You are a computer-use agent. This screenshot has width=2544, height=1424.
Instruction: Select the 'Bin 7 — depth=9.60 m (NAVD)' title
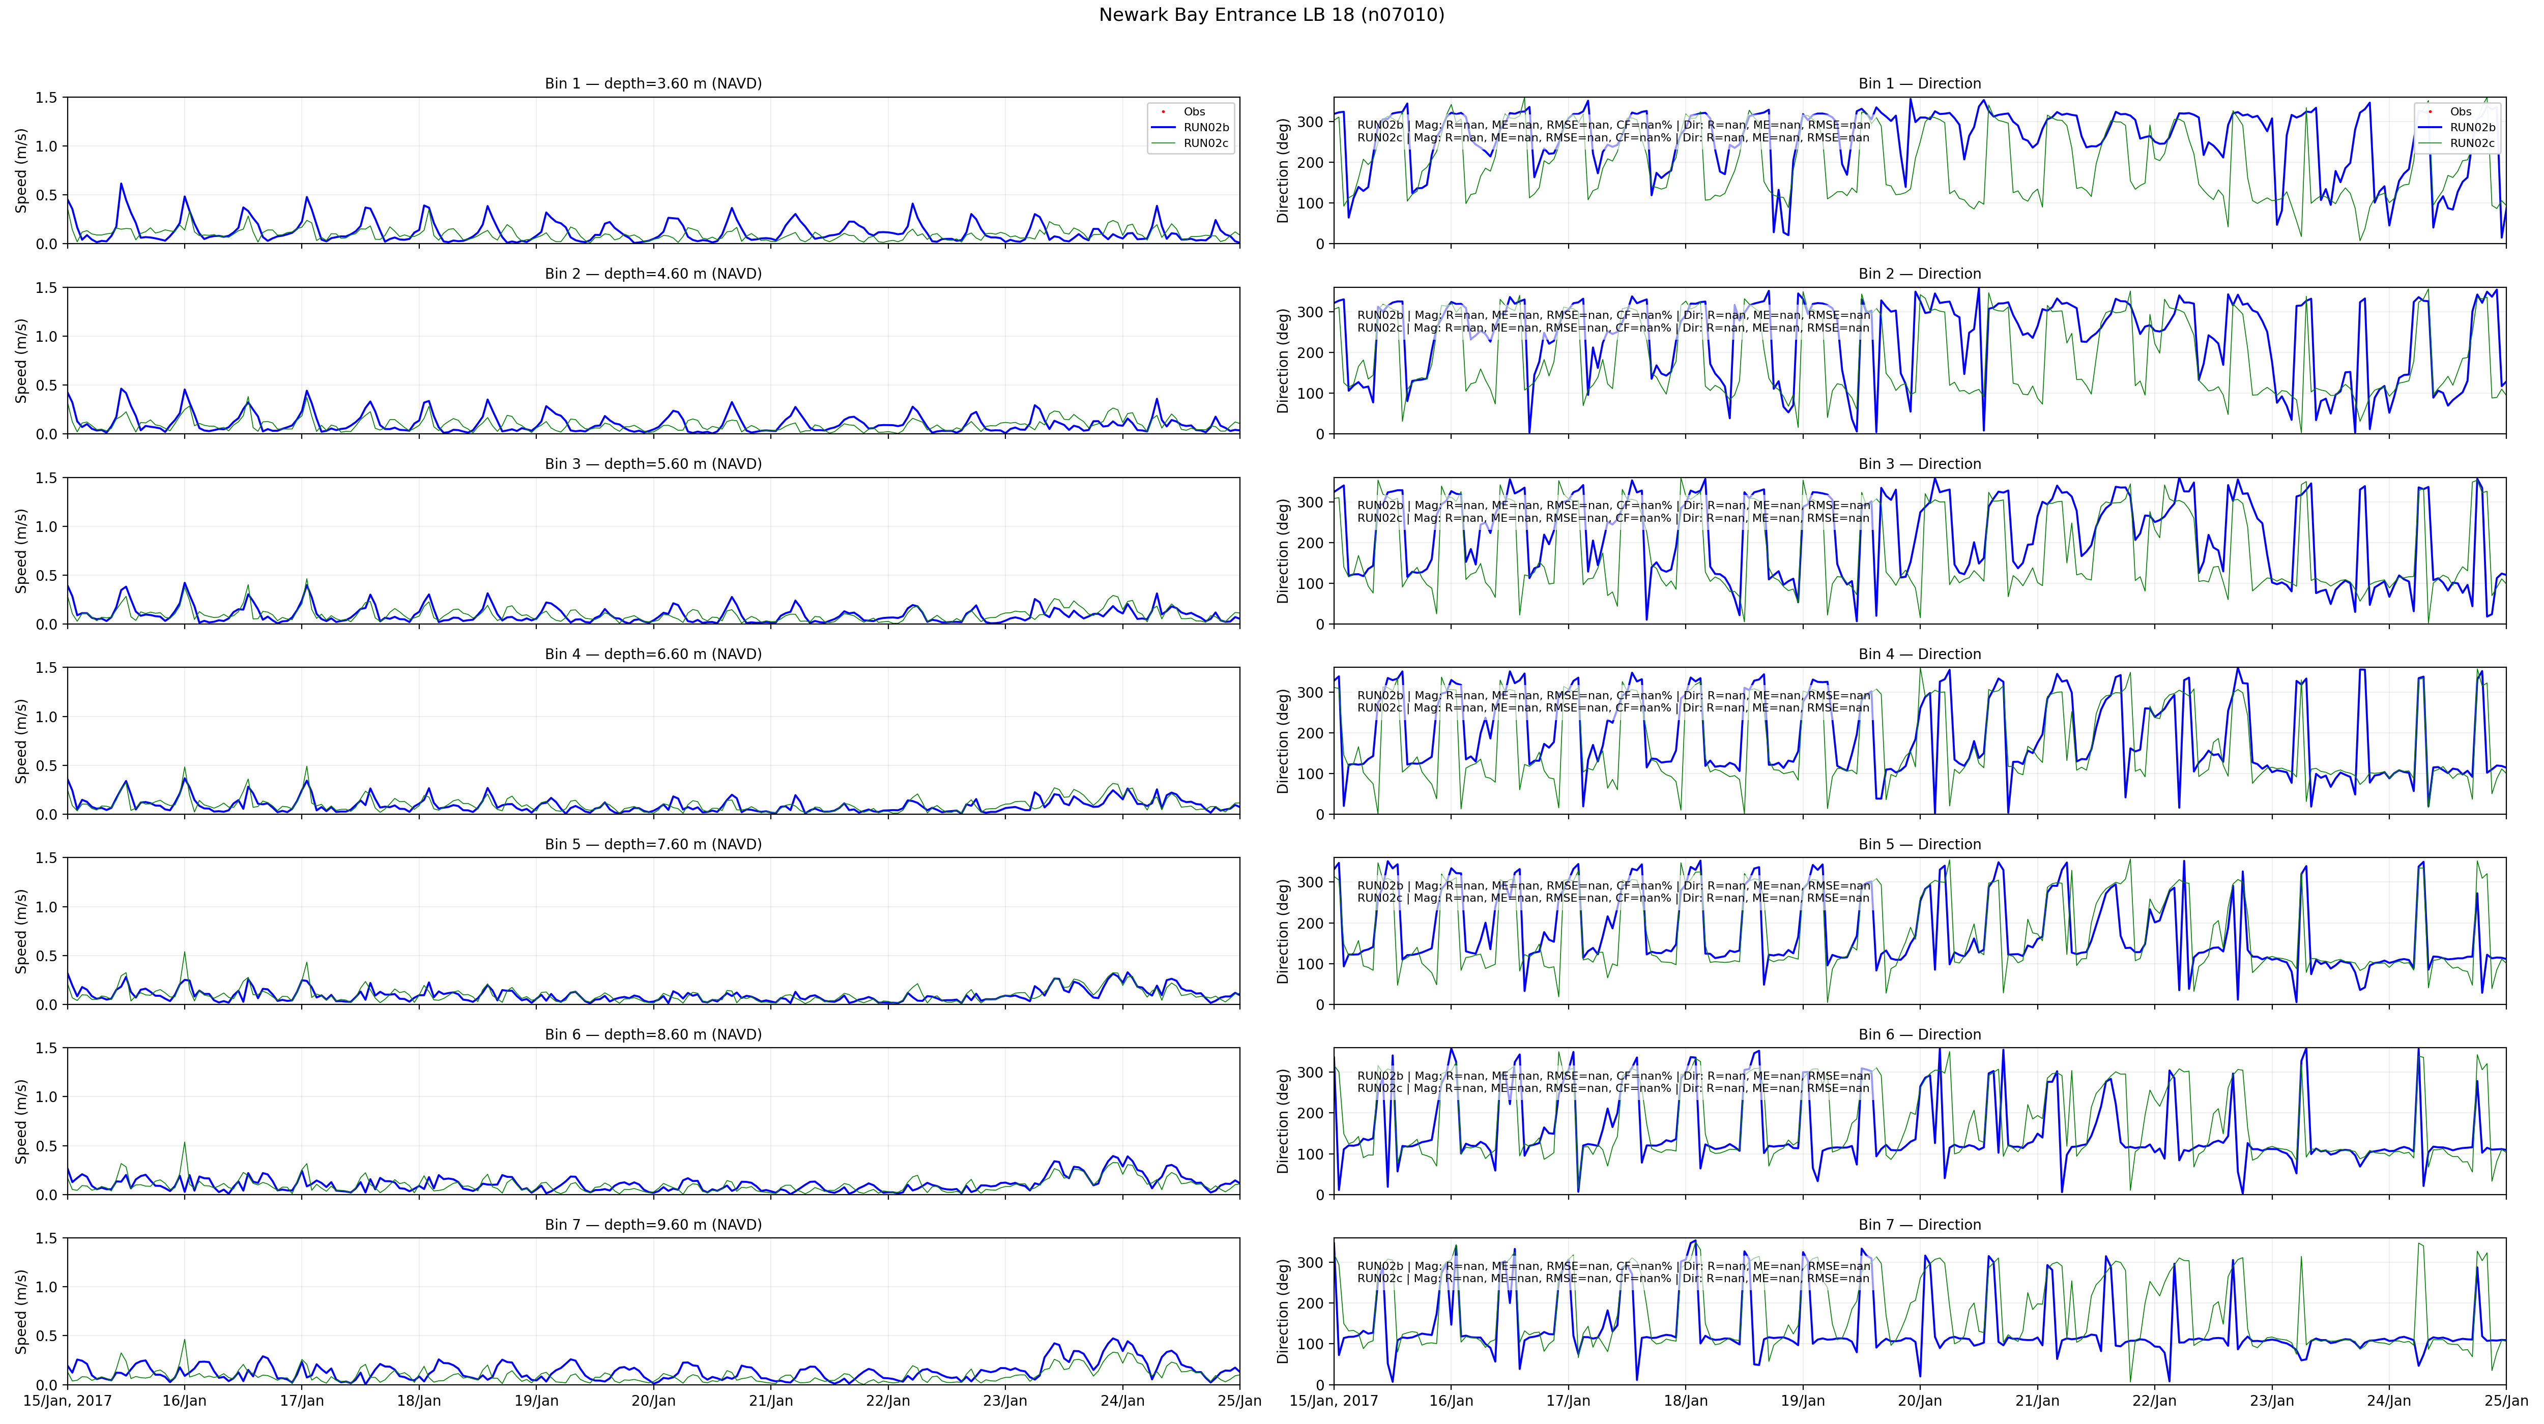pyautogui.click(x=653, y=1225)
